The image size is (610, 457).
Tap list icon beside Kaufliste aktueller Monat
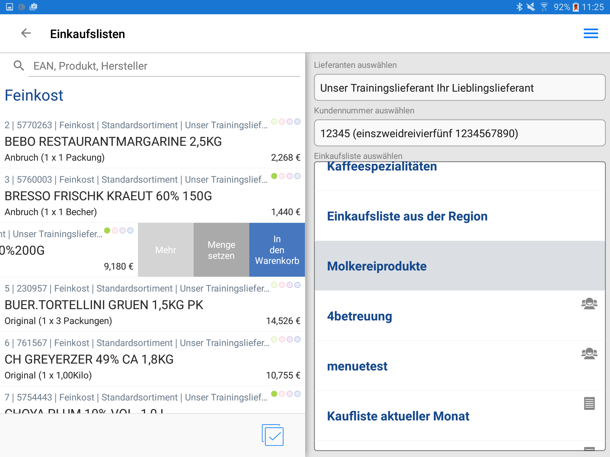(x=589, y=404)
